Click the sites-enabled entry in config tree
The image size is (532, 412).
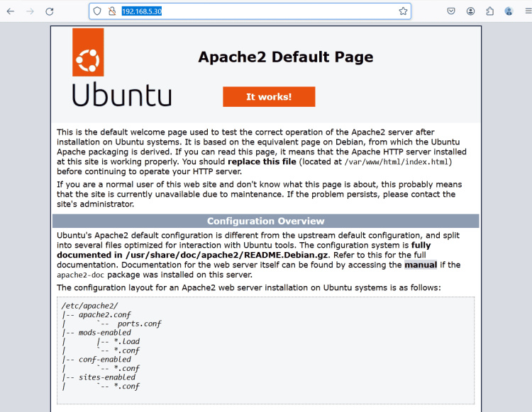click(x=109, y=377)
